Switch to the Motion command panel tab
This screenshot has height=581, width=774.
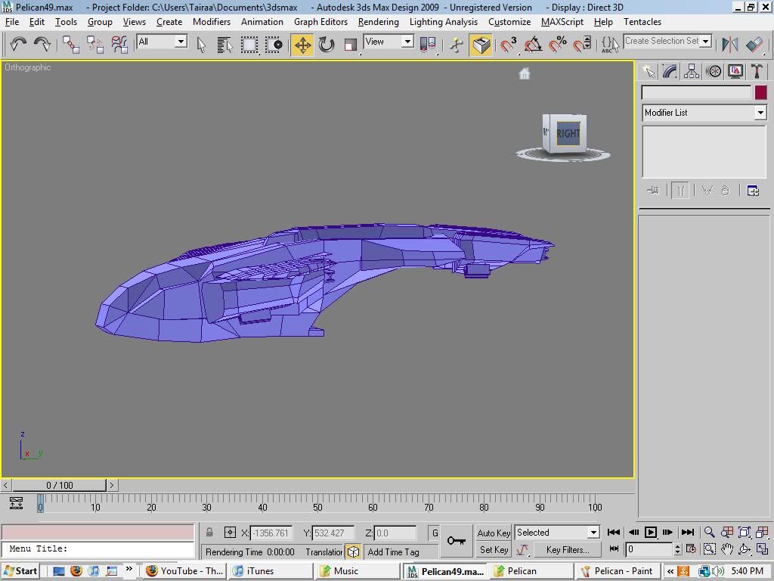tap(714, 72)
